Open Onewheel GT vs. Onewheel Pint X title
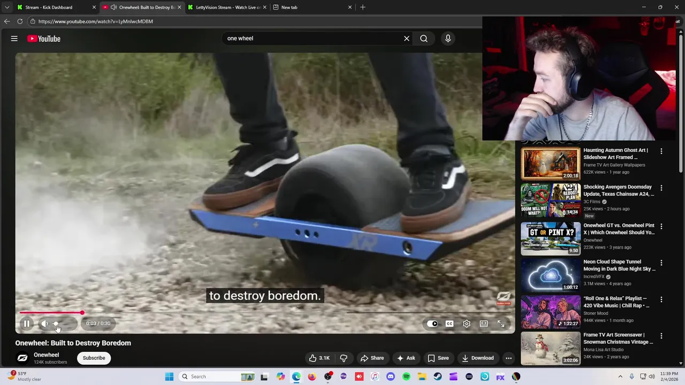Image resolution: width=685 pixels, height=385 pixels. [x=619, y=229]
